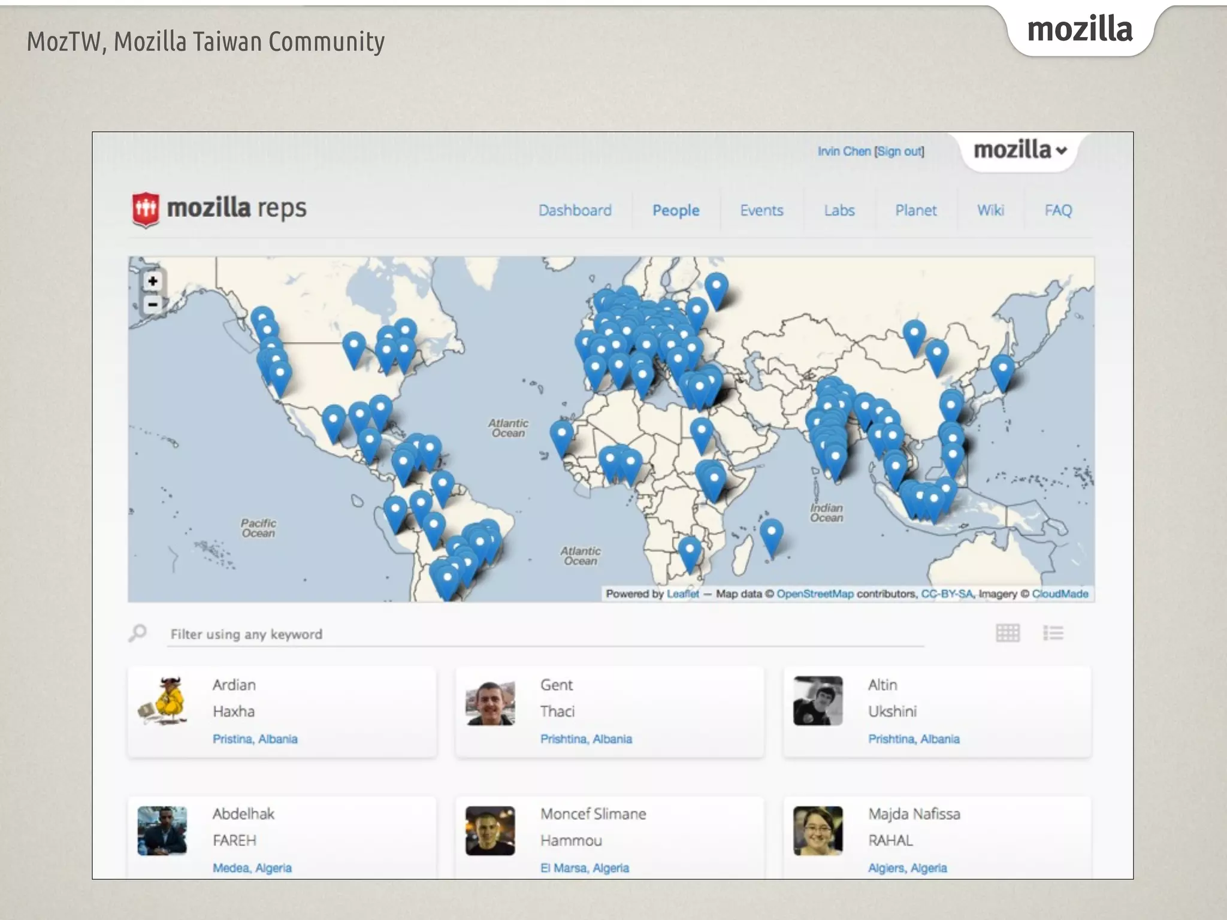Viewport: 1227px width, 920px height.
Task: Open the Labs menu item
Action: (839, 210)
